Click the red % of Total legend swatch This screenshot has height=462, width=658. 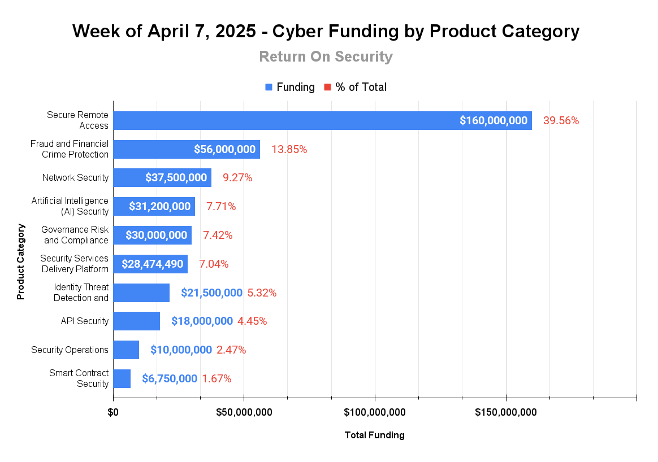tap(327, 87)
